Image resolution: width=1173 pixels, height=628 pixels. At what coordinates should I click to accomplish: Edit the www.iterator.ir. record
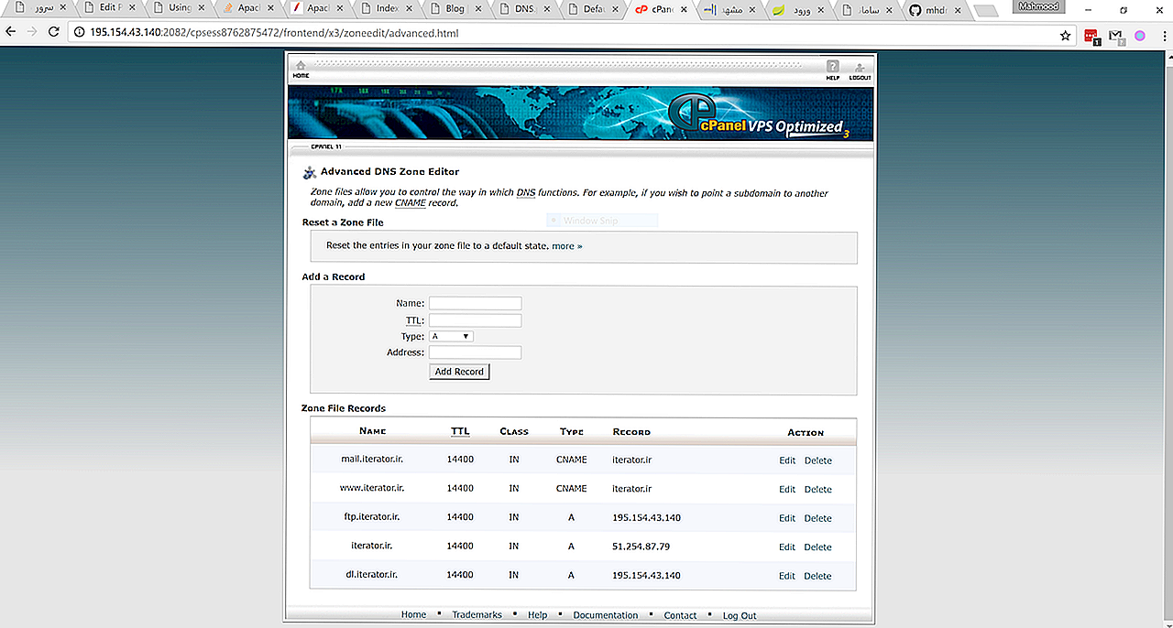click(x=787, y=490)
